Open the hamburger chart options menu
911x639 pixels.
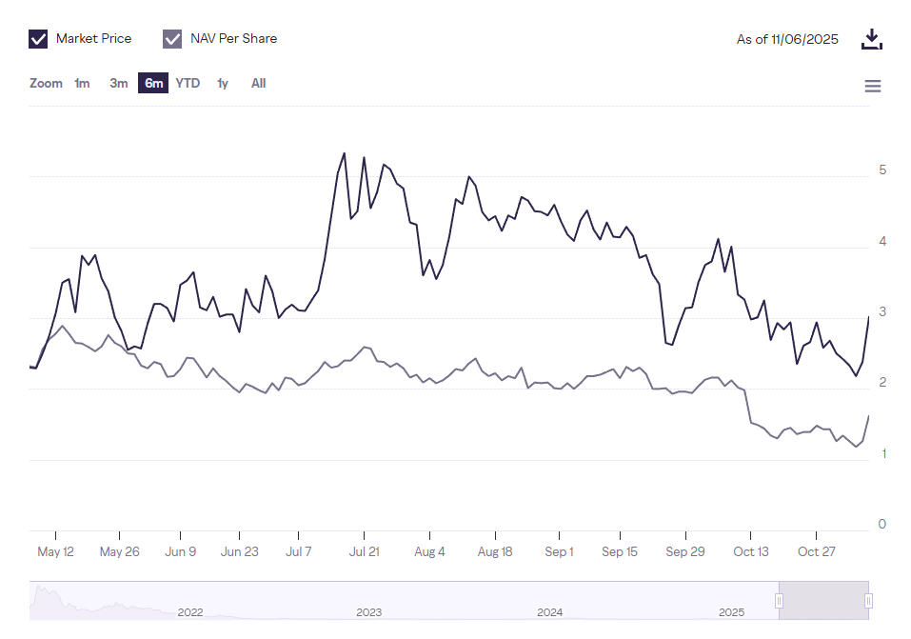coord(873,86)
